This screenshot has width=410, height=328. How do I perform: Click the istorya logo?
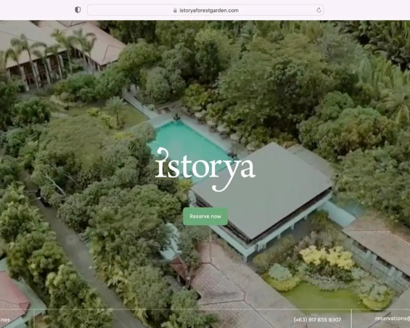coord(205,169)
